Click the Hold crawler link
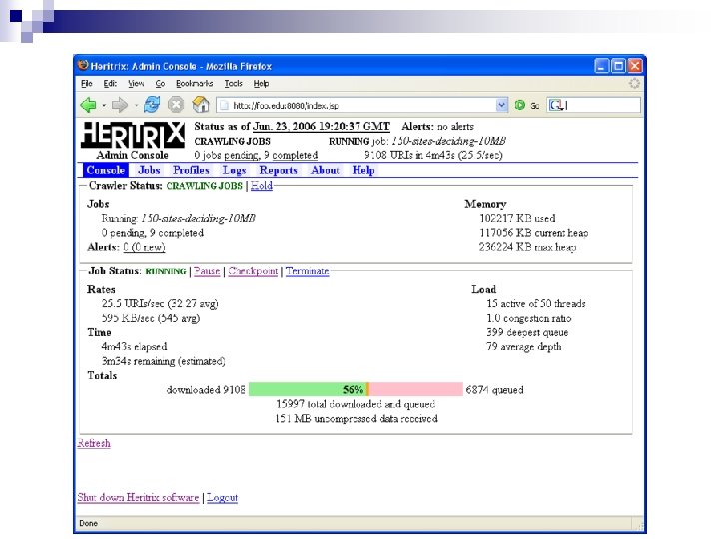This screenshot has height=539, width=719. click(x=262, y=186)
